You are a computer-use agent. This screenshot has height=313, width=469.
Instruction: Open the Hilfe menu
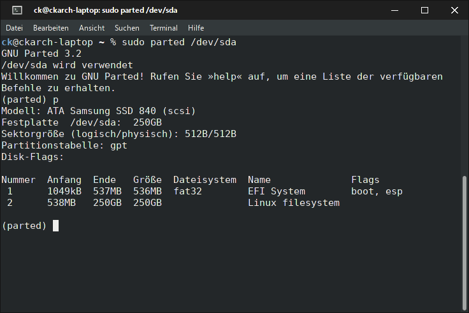(x=196, y=28)
